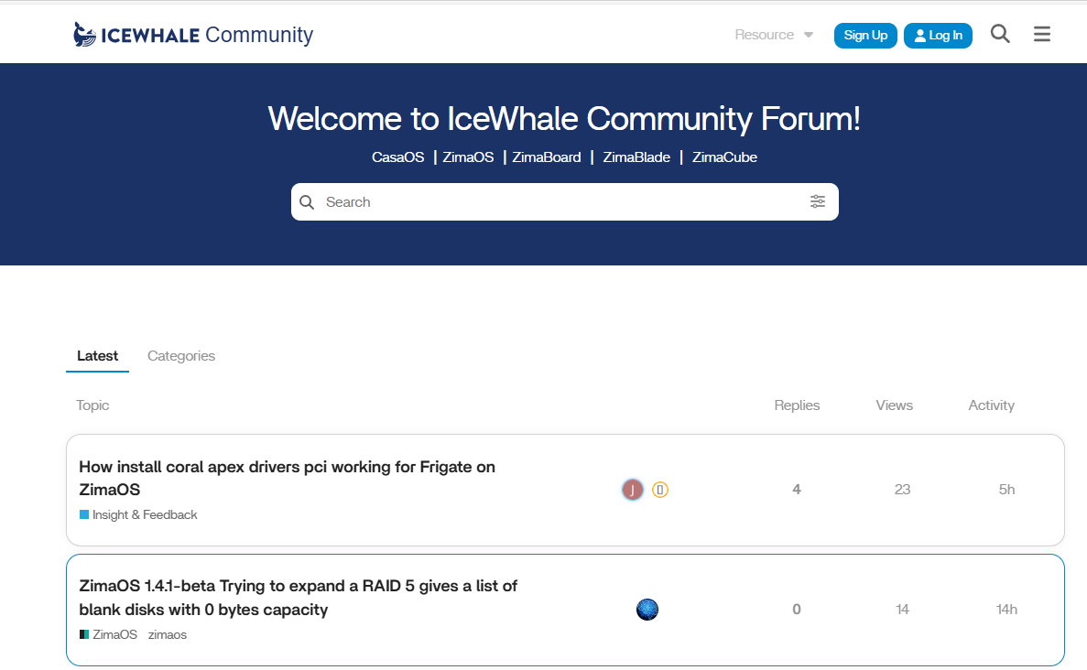Switch to the Categories tab
Viewport: 1087px width, 670px height.
pos(181,356)
